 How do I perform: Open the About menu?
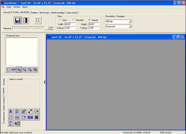point(25,7)
